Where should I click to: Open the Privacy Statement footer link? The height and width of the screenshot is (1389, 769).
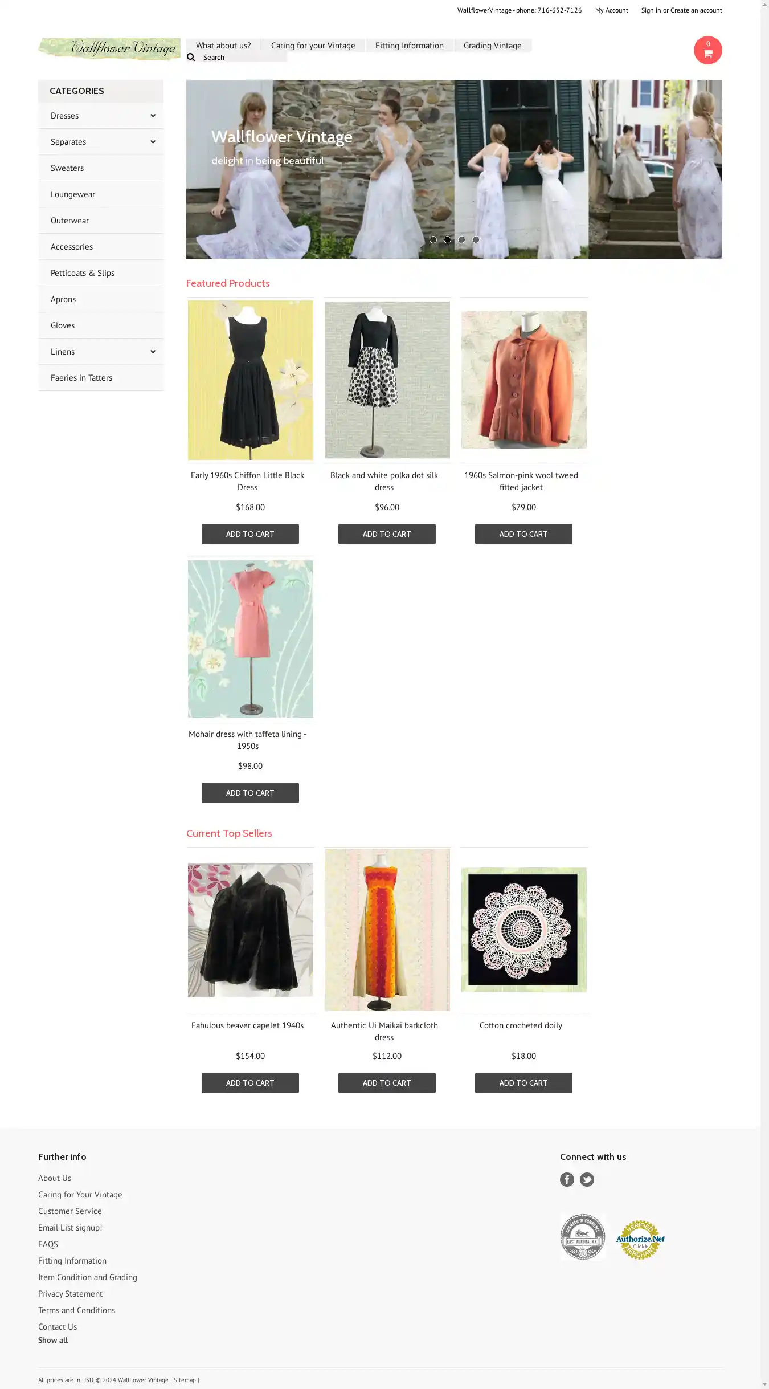pyautogui.click(x=70, y=1294)
